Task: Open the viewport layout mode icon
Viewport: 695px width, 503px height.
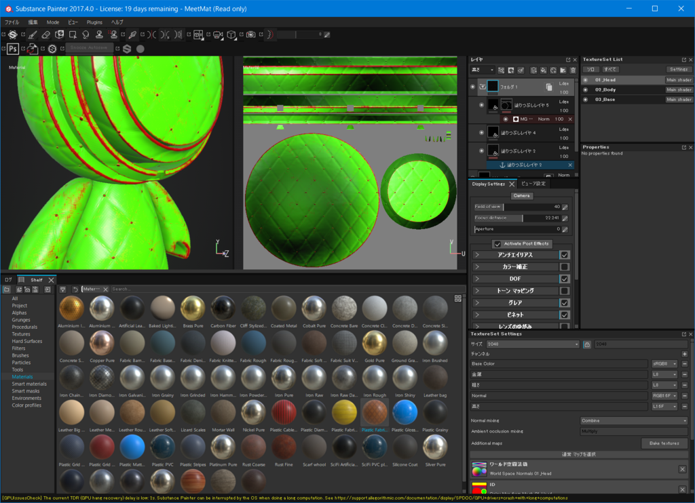Action: pyautogui.click(x=198, y=35)
